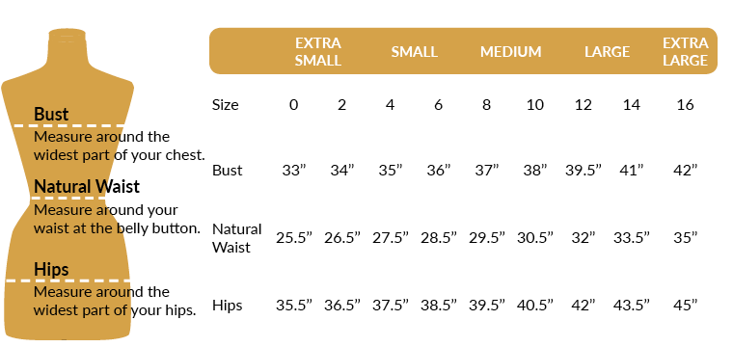
Task: Click the EXTRA LARGE header
Action: [x=685, y=51]
